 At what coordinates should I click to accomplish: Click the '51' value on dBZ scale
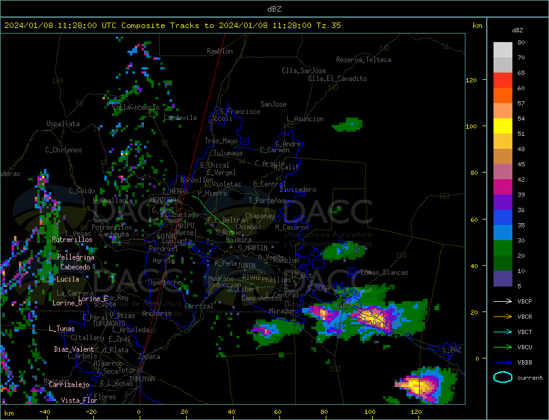[521, 133]
